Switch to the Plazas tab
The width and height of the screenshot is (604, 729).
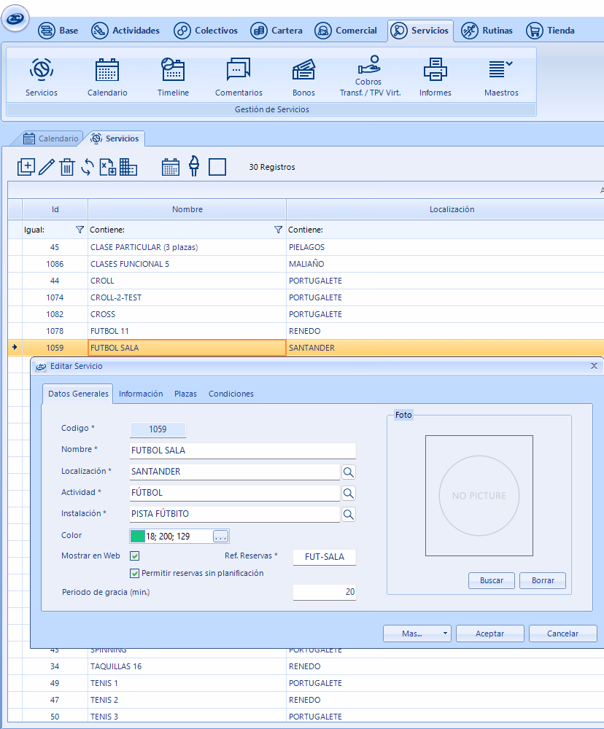(x=185, y=394)
